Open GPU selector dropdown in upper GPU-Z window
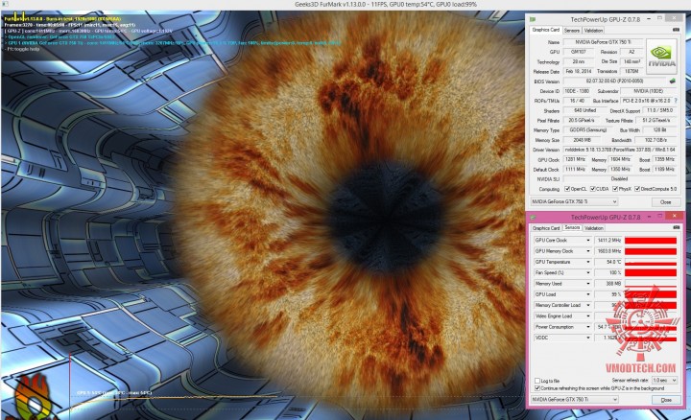 pos(574,201)
